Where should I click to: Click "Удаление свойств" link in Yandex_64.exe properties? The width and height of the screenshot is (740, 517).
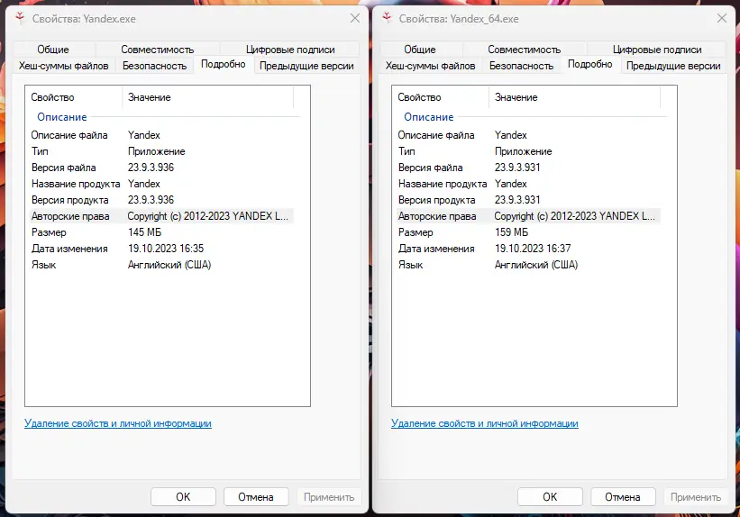[x=485, y=423]
